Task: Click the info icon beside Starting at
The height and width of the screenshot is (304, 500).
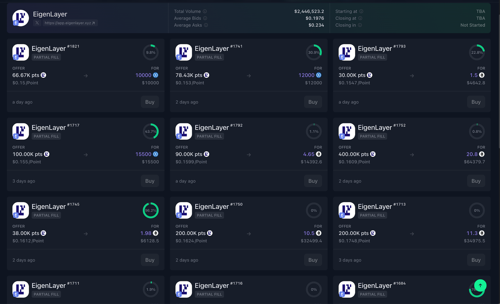Action: click(x=361, y=12)
